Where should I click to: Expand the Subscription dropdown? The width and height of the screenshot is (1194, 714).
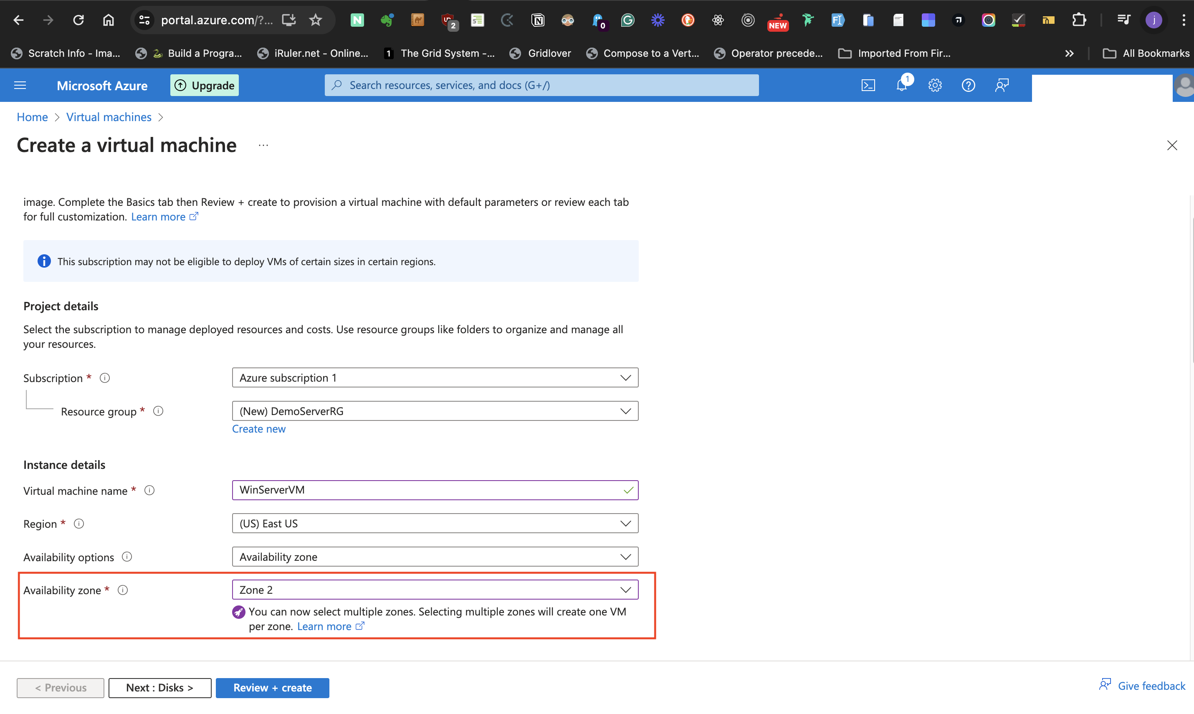click(435, 378)
